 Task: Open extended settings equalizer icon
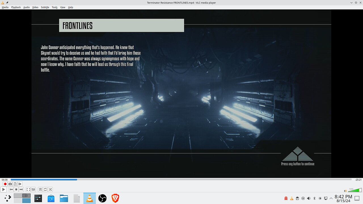[33, 190]
